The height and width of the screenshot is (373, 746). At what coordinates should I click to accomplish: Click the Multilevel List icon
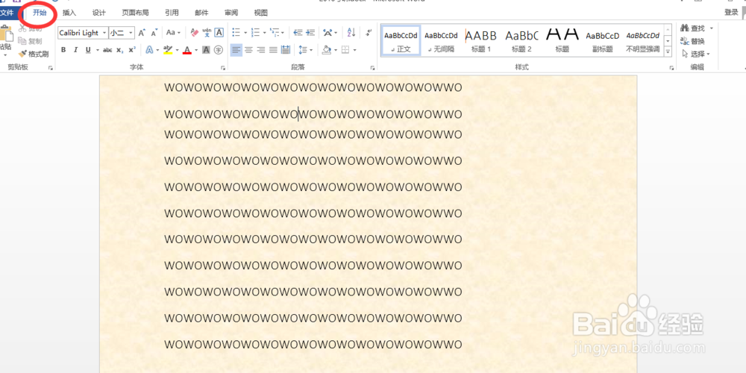click(x=274, y=32)
